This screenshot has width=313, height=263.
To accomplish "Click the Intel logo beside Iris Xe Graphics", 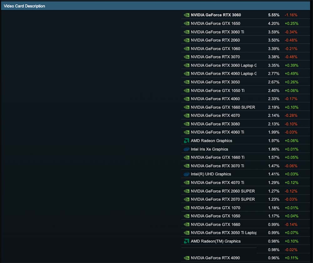I will point(187,149).
